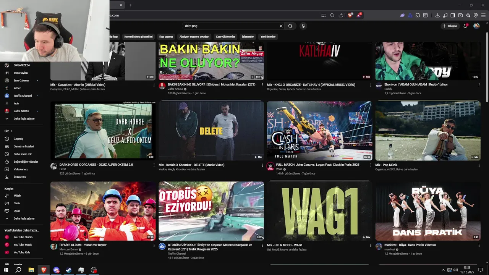Open Brave Rewards triangle icon in address bar

click(x=359, y=15)
